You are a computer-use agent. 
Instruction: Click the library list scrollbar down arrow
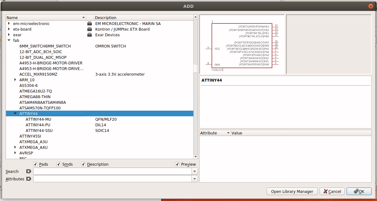point(196,157)
